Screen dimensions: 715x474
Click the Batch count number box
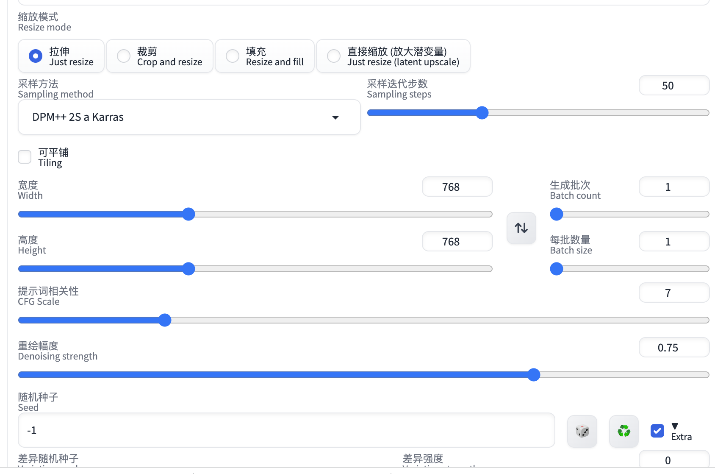click(674, 187)
